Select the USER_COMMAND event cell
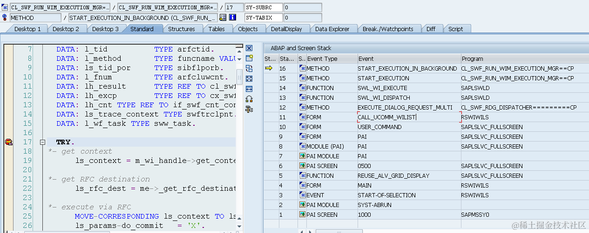 click(x=409, y=127)
